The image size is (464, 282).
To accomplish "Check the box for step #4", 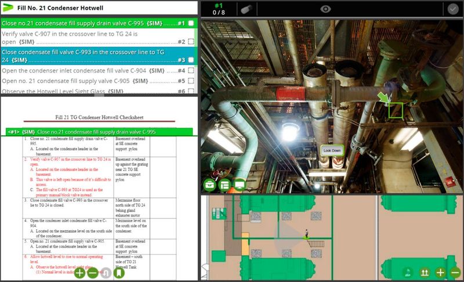I will tap(191, 71).
